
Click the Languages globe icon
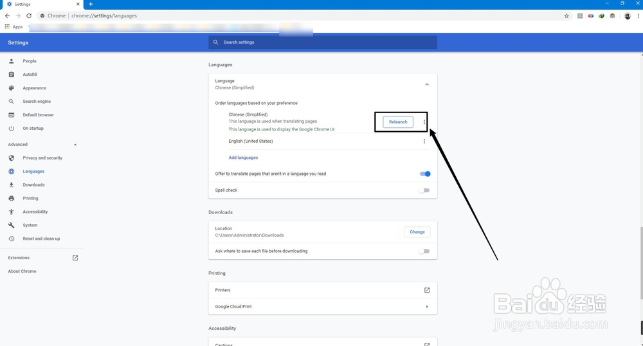12,171
